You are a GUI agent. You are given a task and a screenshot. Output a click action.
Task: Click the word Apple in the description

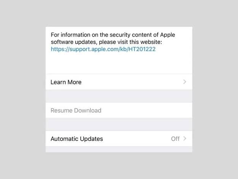168,35
